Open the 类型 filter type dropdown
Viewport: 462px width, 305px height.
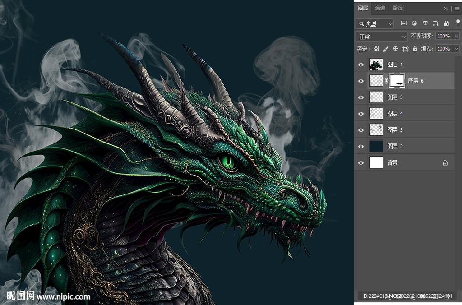point(374,24)
